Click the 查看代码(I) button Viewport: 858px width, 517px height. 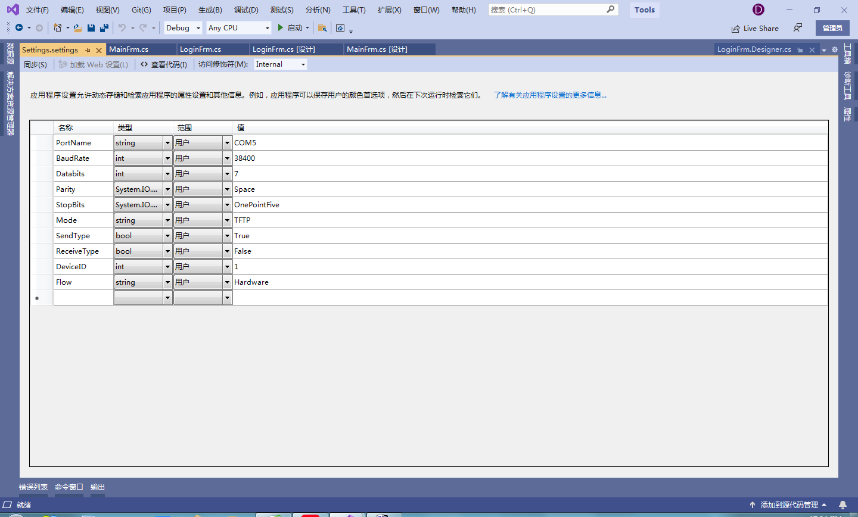pyautogui.click(x=164, y=64)
